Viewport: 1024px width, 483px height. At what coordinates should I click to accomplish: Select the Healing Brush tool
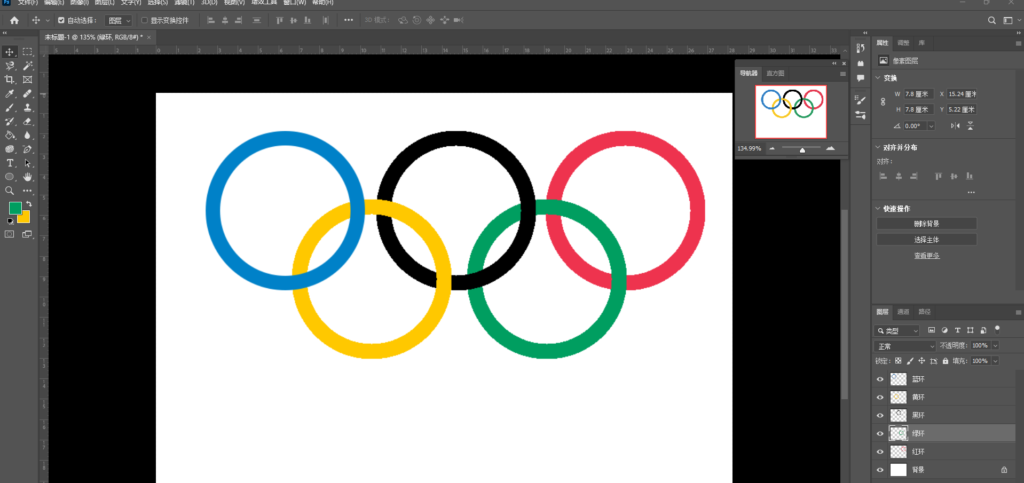(x=28, y=93)
